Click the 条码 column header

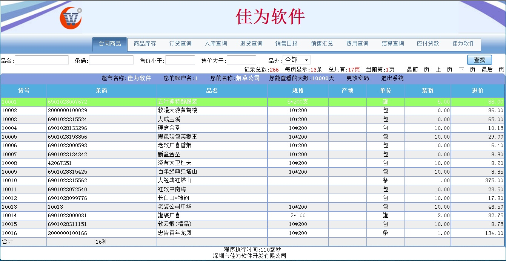[x=102, y=91]
